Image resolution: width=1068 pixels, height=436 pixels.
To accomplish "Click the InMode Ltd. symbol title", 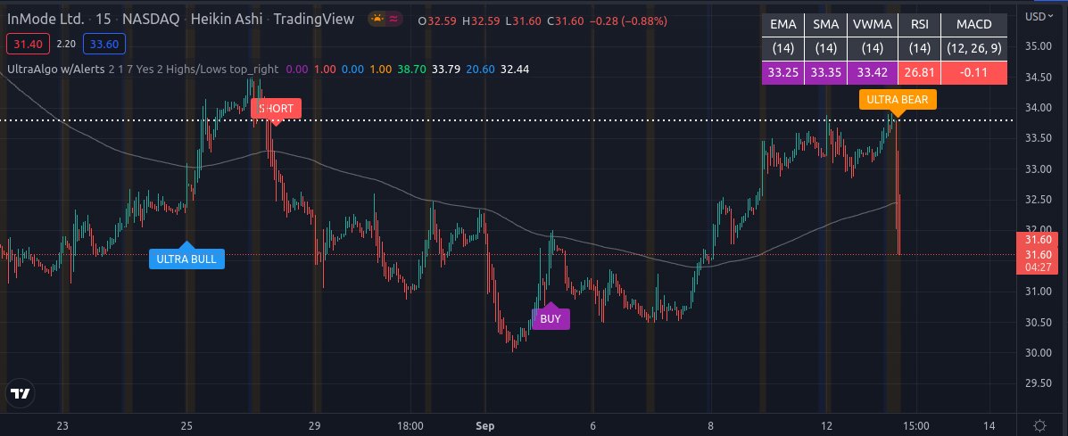I will (x=46, y=19).
